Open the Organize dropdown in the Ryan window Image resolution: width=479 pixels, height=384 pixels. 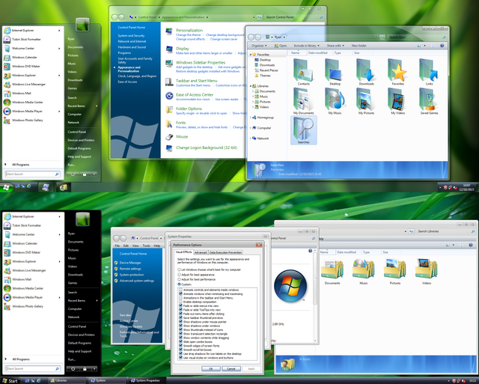[259, 46]
